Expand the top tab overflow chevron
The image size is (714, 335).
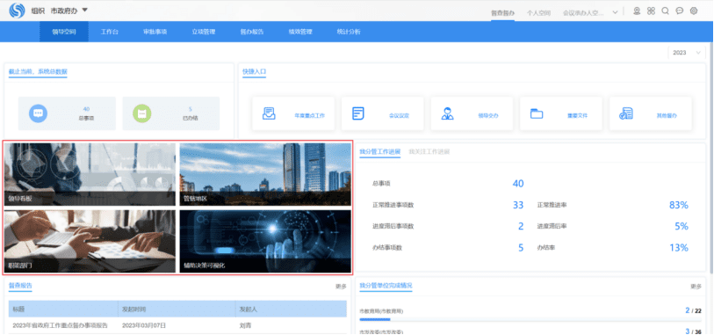pyautogui.click(x=615, y=12)
